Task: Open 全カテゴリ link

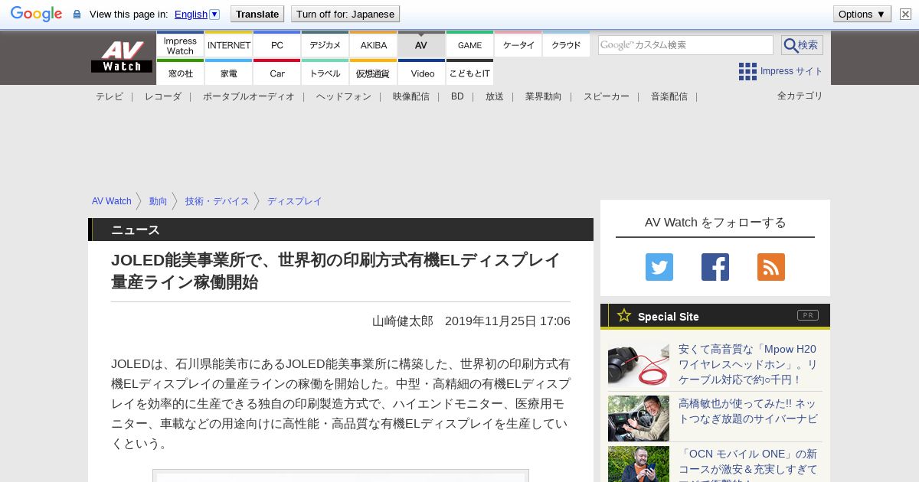Action: coord(800,96)
